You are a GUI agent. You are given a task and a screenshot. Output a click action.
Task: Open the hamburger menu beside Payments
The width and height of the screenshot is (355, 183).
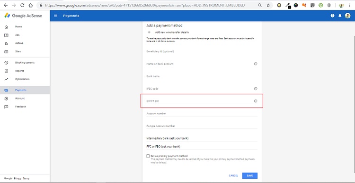tap(56, 16)
